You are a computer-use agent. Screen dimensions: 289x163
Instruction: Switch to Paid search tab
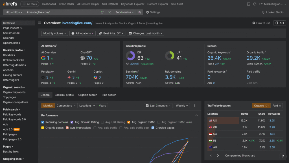click(x=109, y=95)
